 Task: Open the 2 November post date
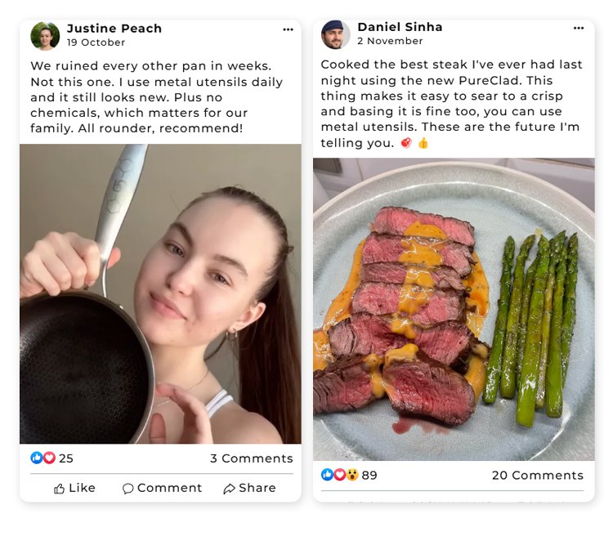pos(390,41)
